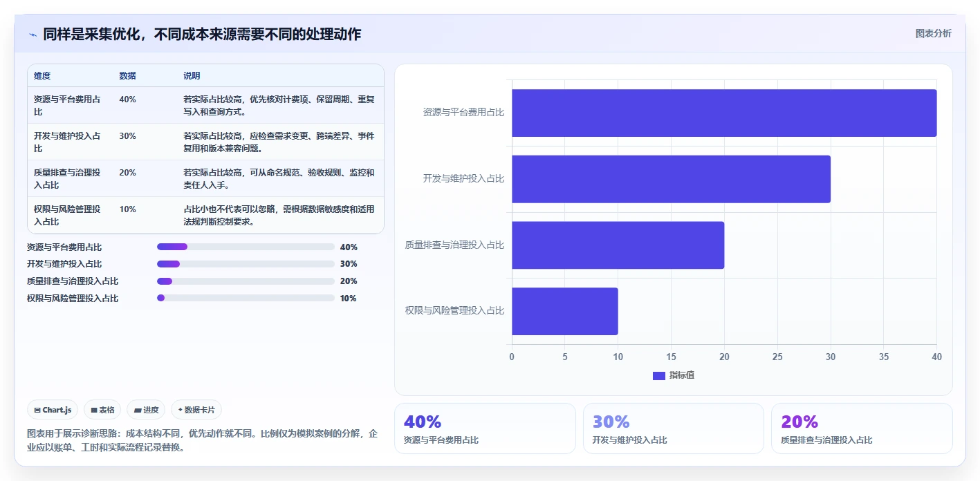
Task: Click the 10% figure after the progress bar
Action: click(349, 299)
